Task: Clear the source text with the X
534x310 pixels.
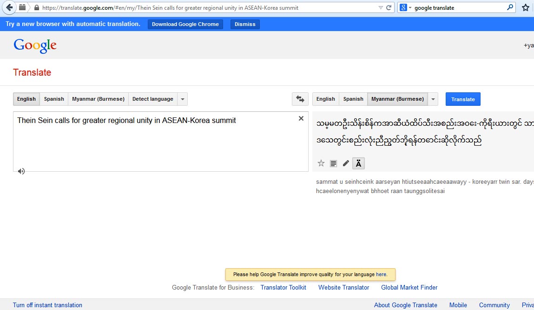Action: 301,118
